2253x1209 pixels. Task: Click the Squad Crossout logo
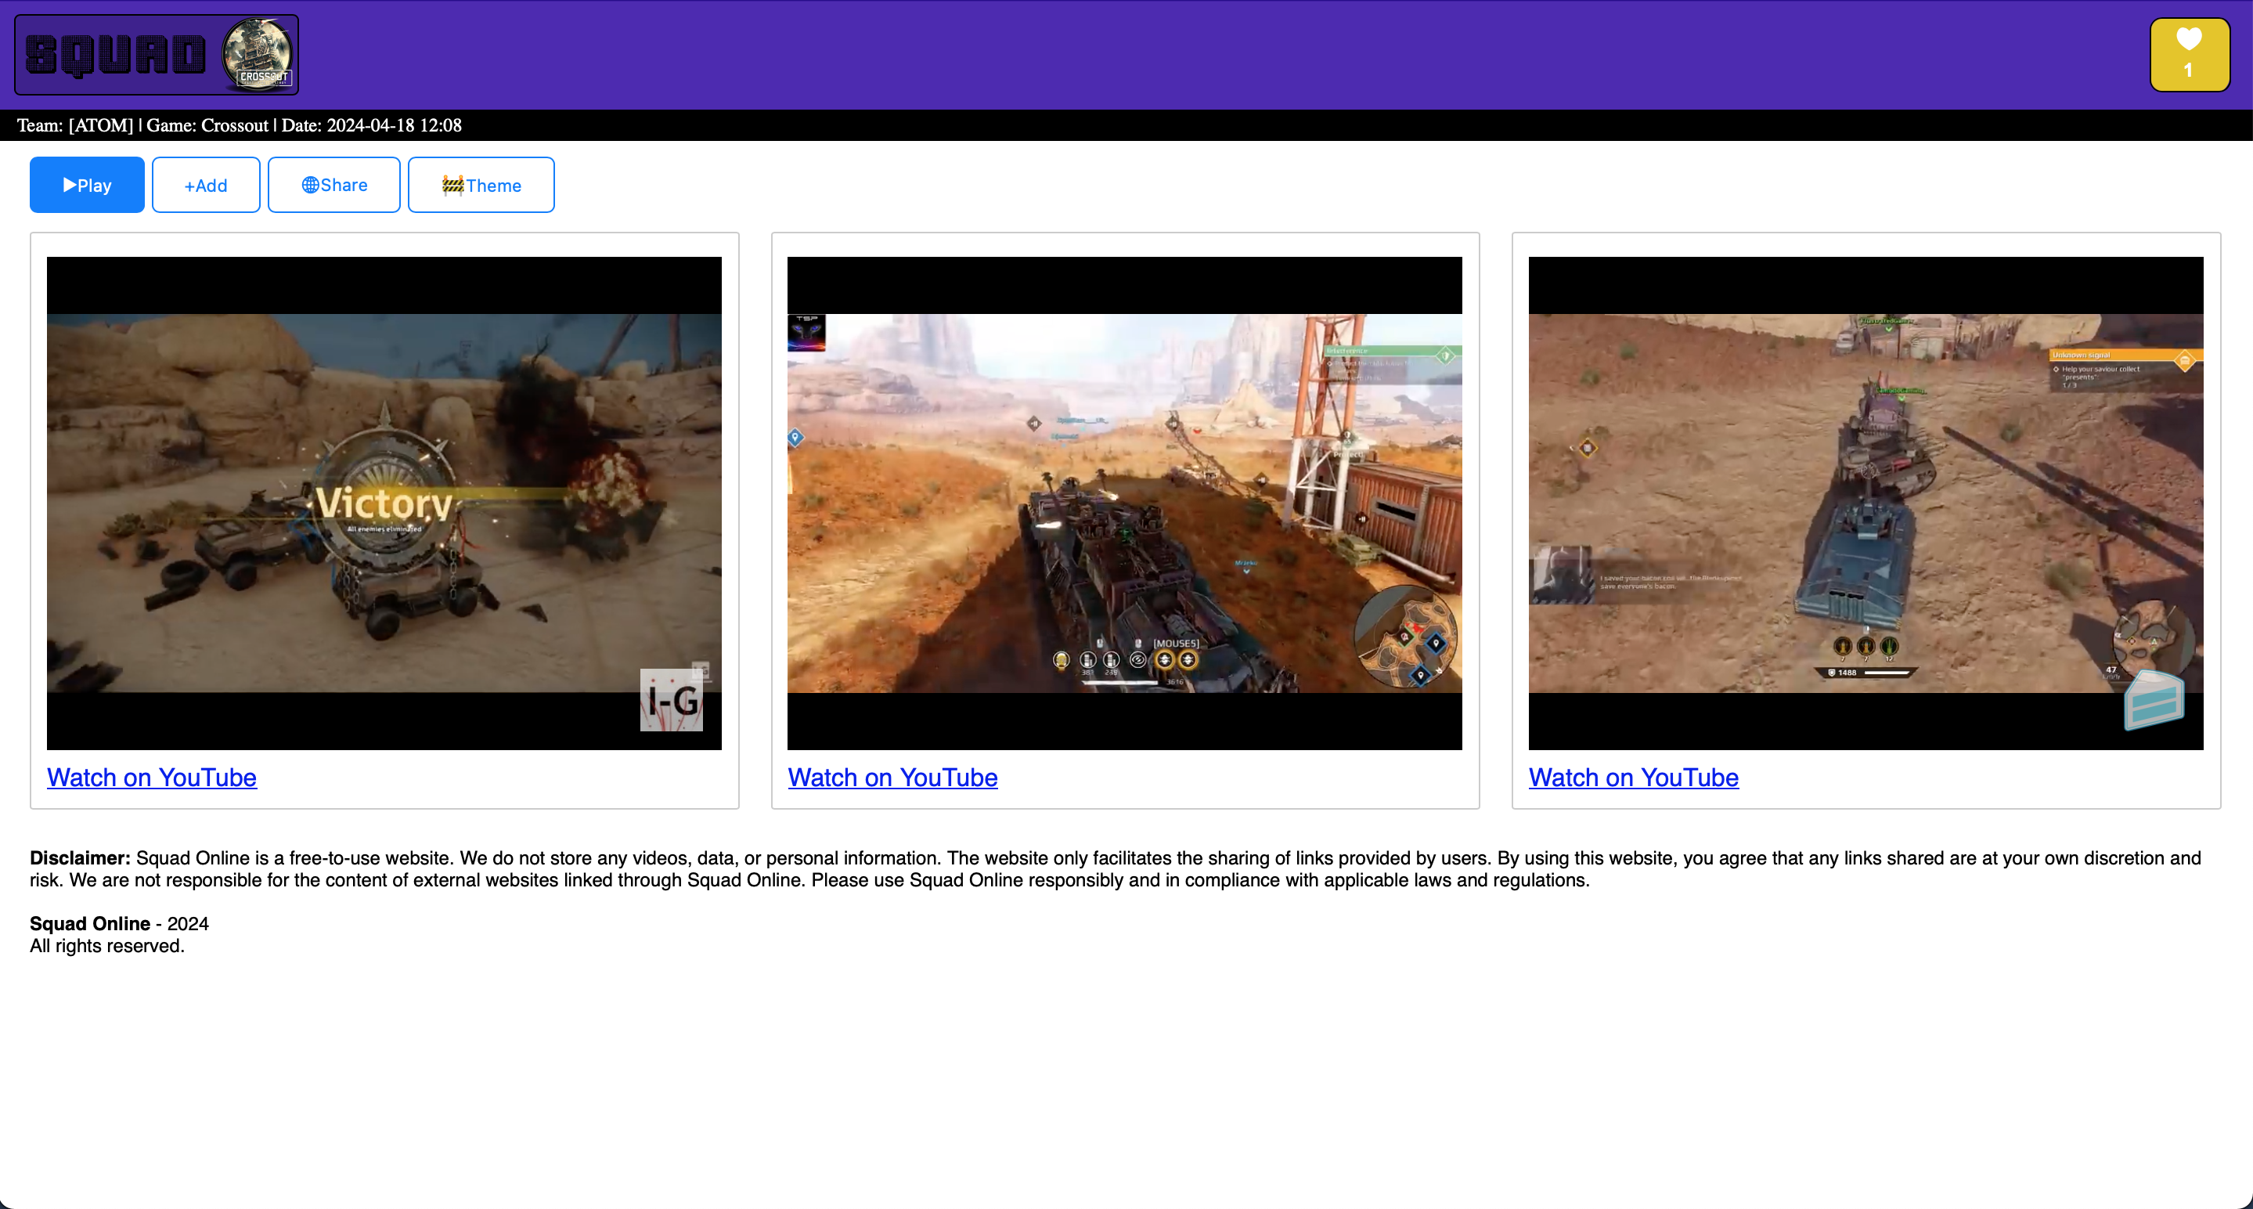tap(157, 54)
